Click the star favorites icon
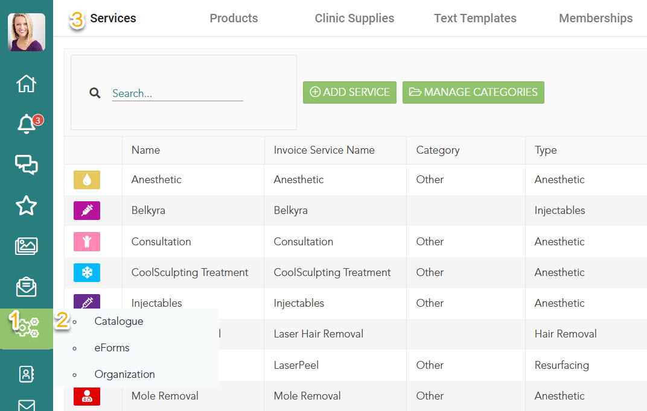Viewport: 647px width, 411px height. 26,205
